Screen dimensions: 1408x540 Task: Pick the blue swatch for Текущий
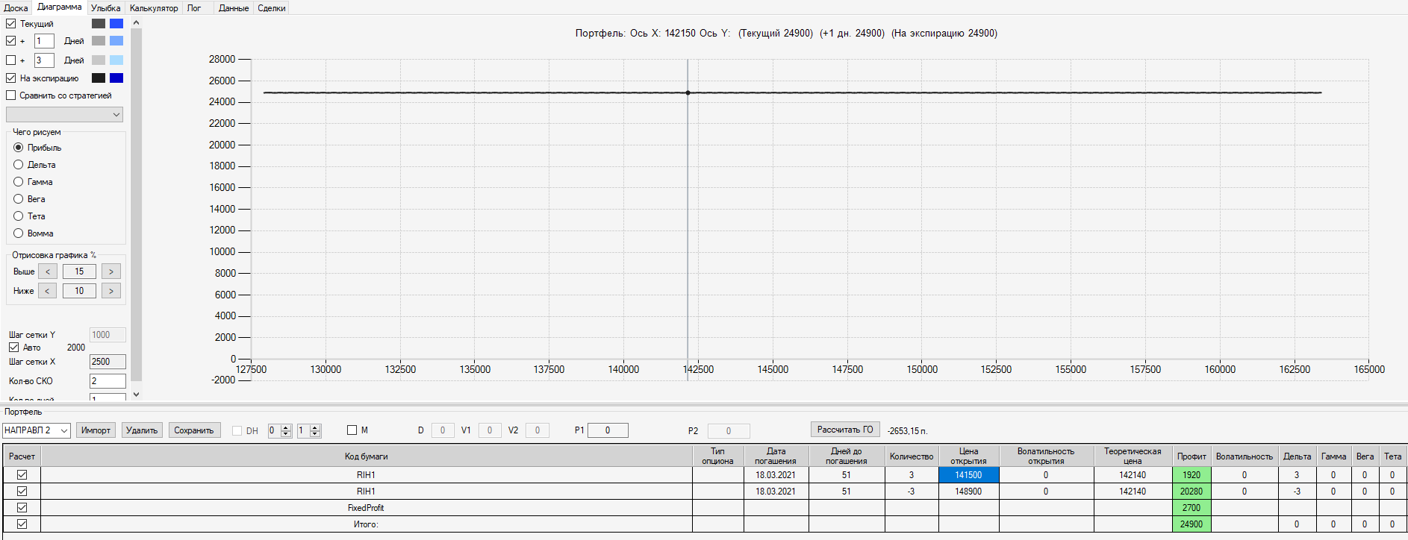(116, 24)
